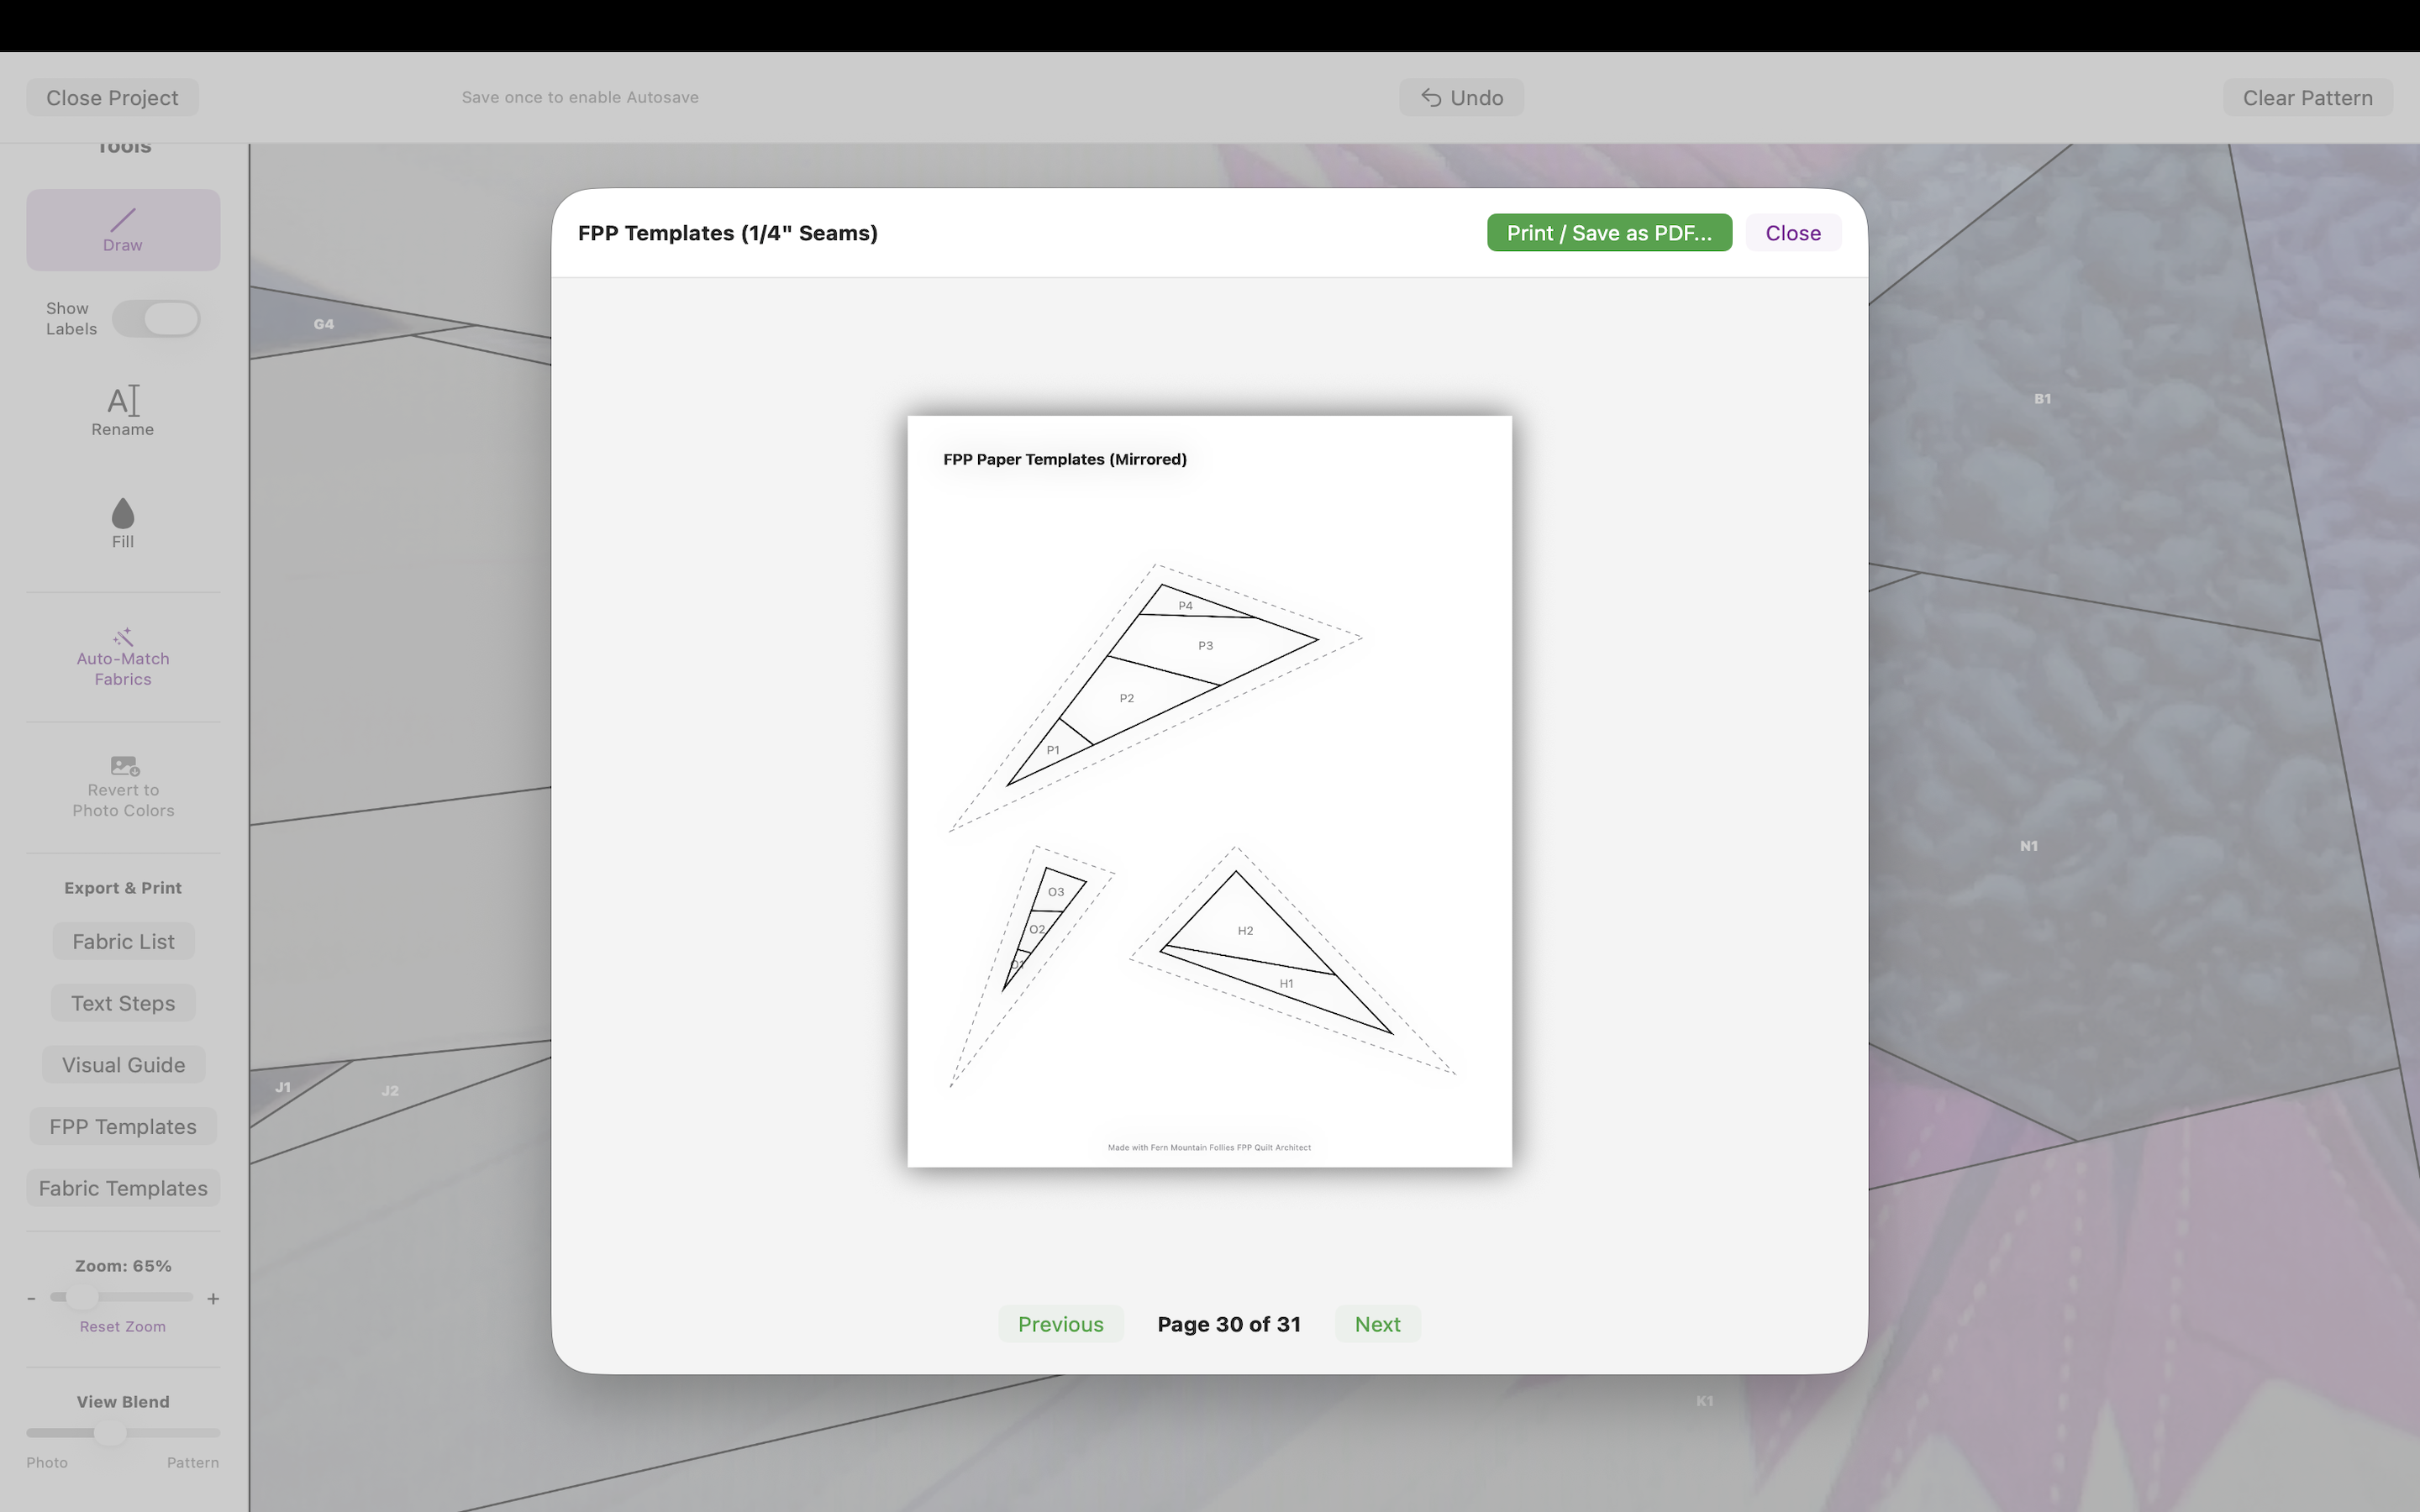Toggle the Show Labels switch
The width and height of the screenshot is (2420, 1512).
coord(156,319)
